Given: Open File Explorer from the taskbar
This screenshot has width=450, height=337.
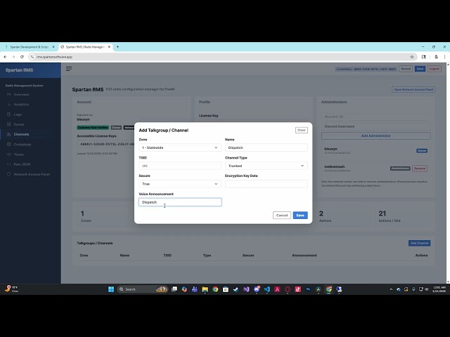Looking at the screenshot, I should click(205, 289).
